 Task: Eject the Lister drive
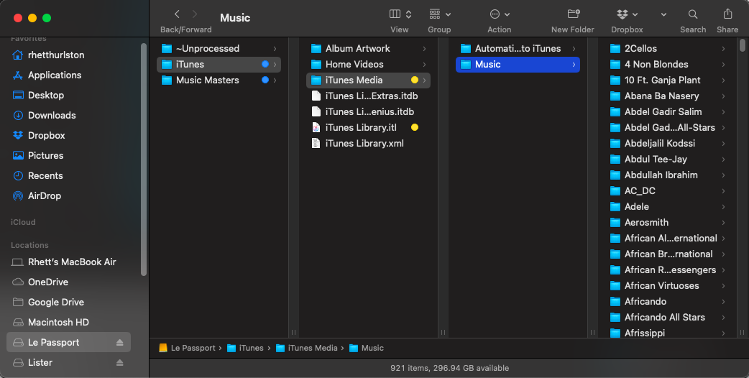(120, 362)
